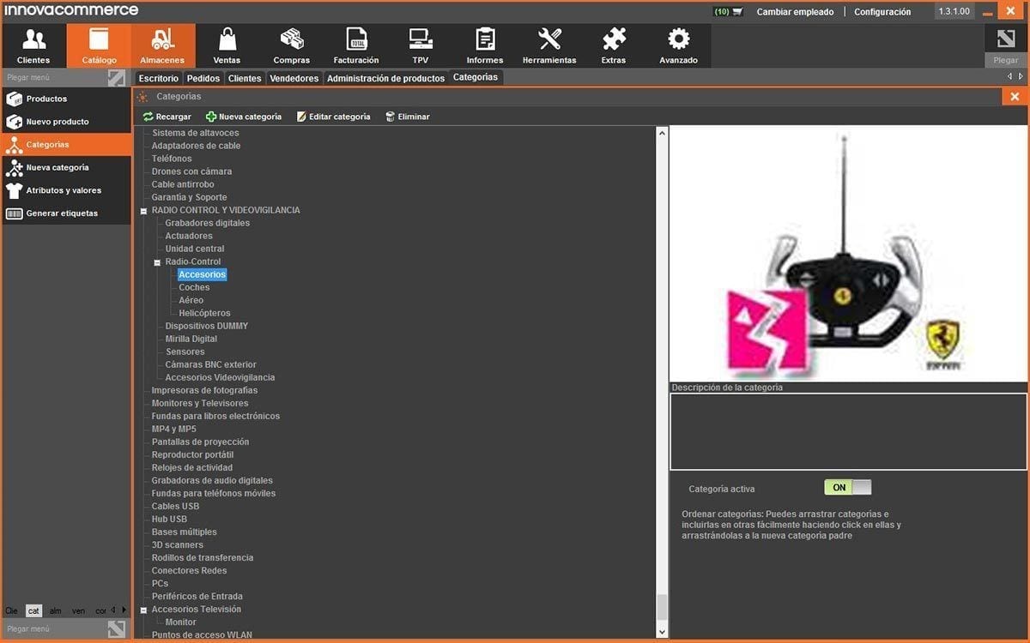Click the Nueva categoría toolbar button
Viewport: 1030px width, 643px height.
click(244, 117)
